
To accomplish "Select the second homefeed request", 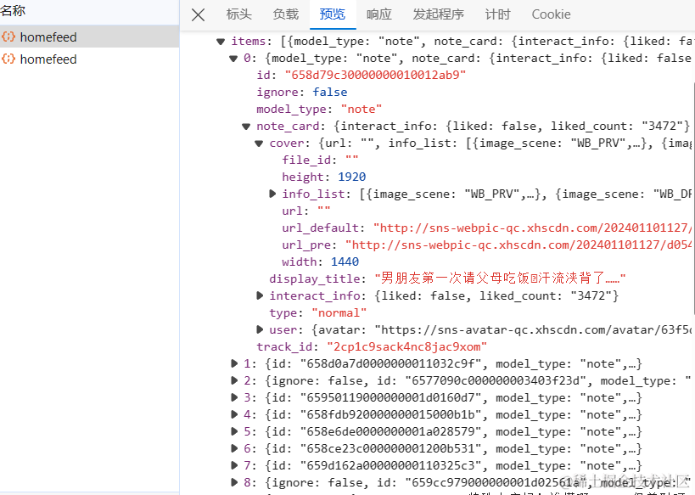I will 90,59.
